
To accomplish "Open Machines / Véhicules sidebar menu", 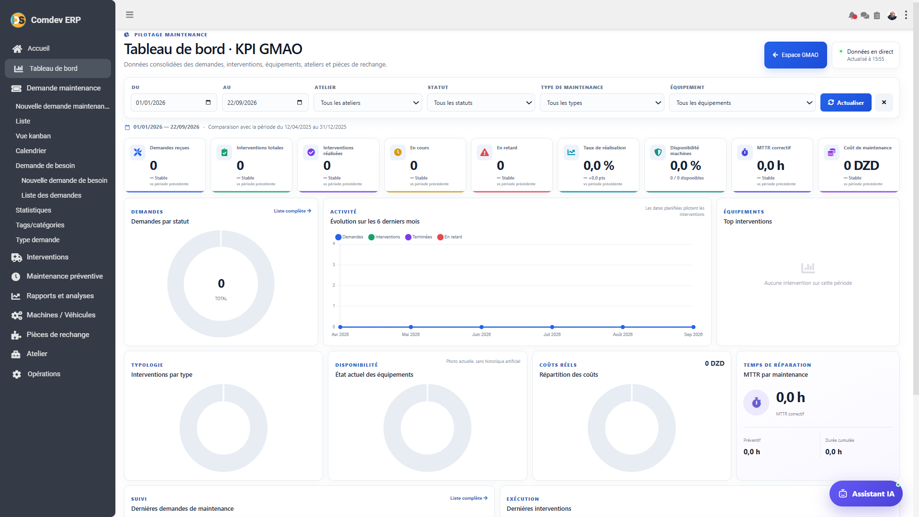I will click(x=58, y=315).
